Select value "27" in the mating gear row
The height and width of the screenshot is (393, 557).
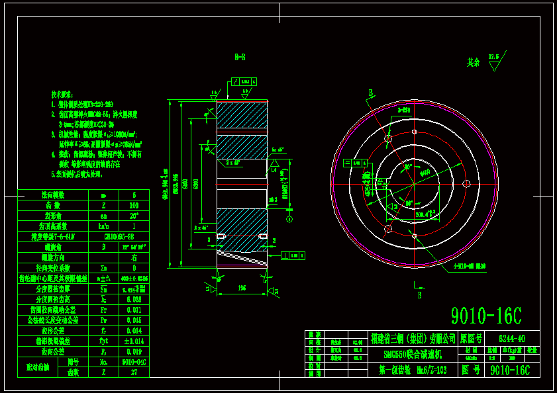pos(134,372)
